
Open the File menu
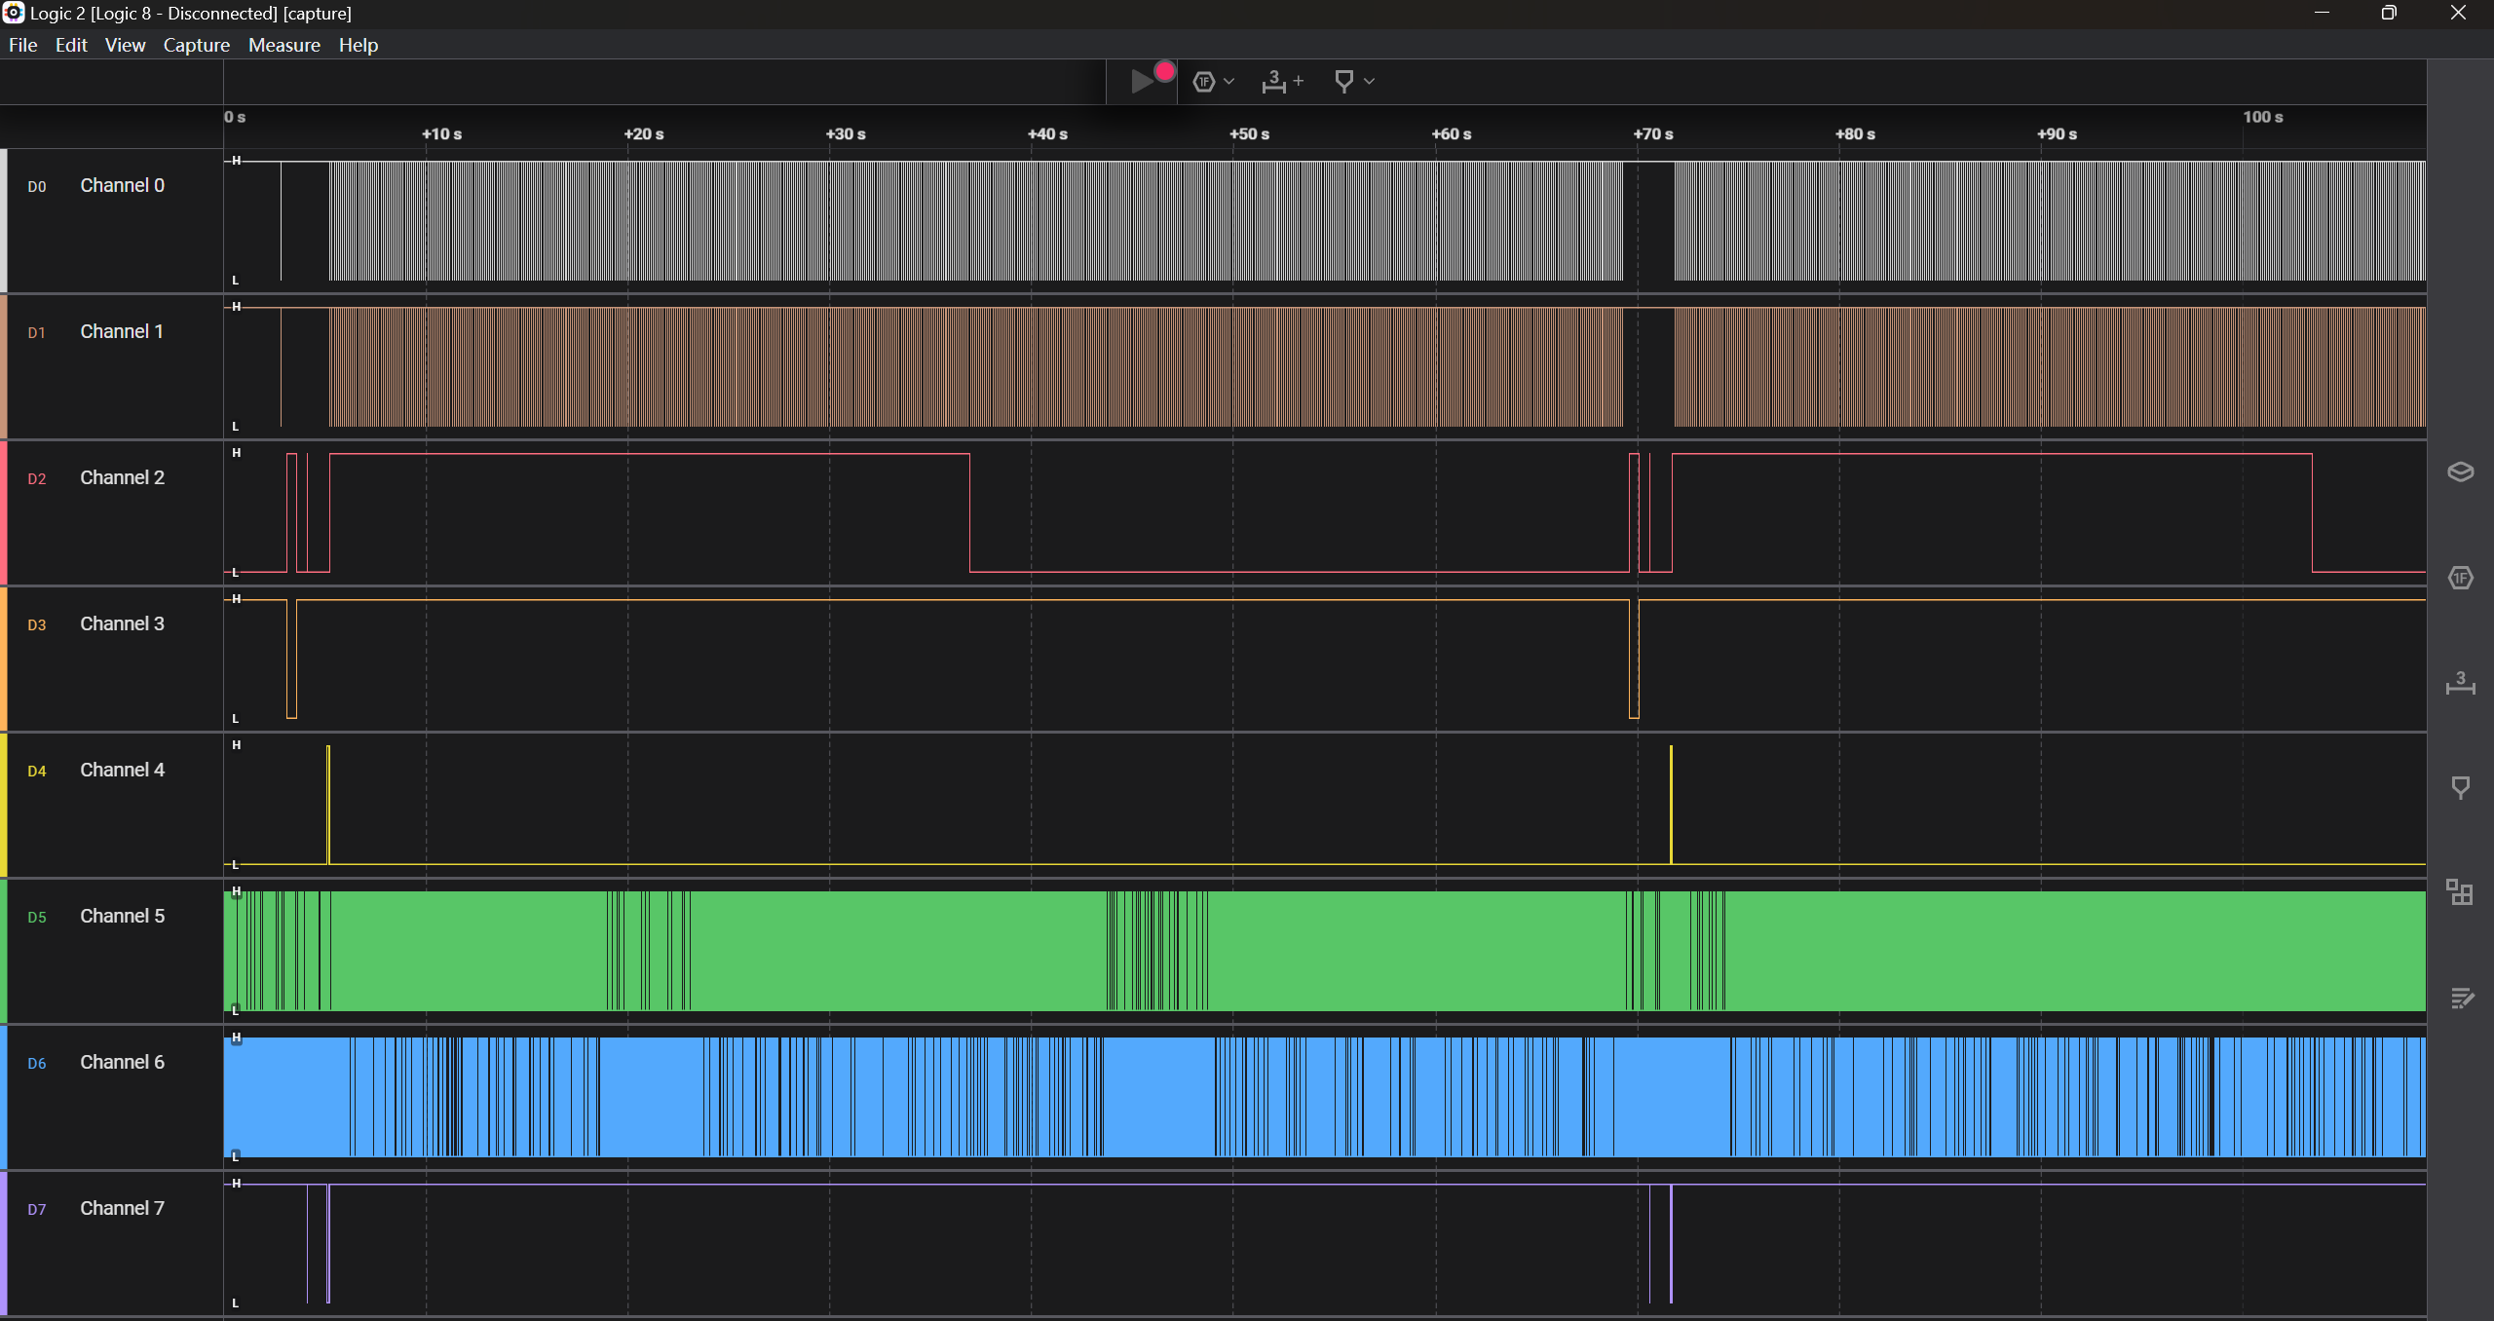pos(22,45)
